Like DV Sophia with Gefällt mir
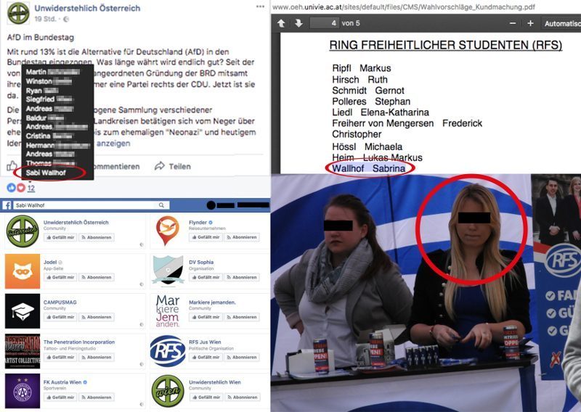Viewport: 581px width, 412px height. pyautogui.click(x=206, y=277)
